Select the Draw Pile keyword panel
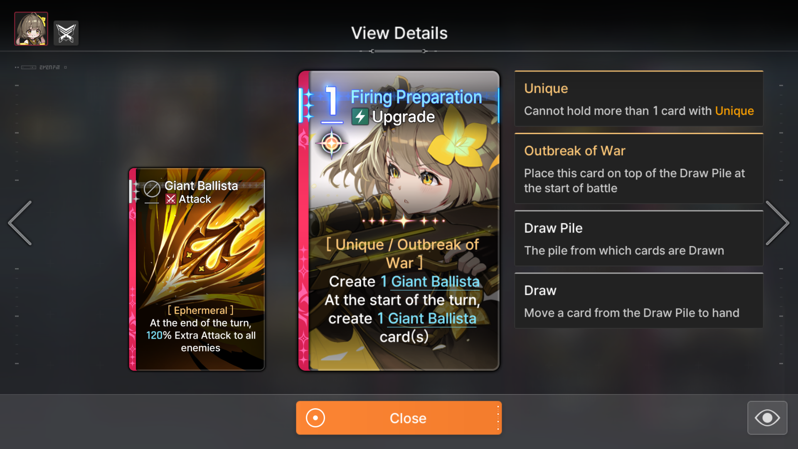The height and width of the screenshot is (449, 798). (x=639, y=238)
